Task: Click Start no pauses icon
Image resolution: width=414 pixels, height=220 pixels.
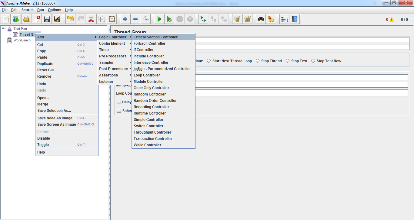Action: point(169,19)
